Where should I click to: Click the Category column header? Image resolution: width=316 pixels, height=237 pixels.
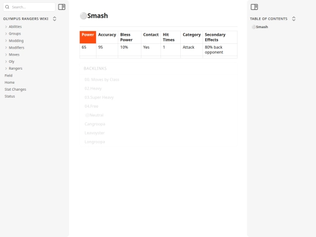tap(192, 37)
